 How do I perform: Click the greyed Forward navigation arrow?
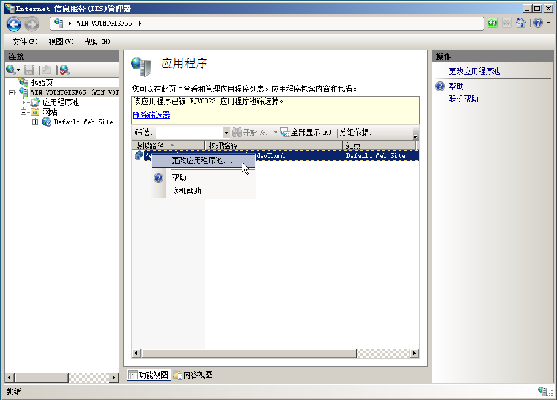coord(32,24)
